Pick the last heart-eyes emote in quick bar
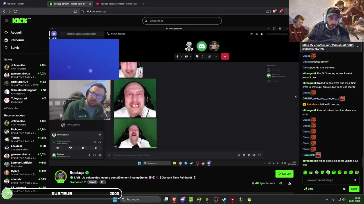The width and height of the screenshot is (364, 204). tap(357, 172)
